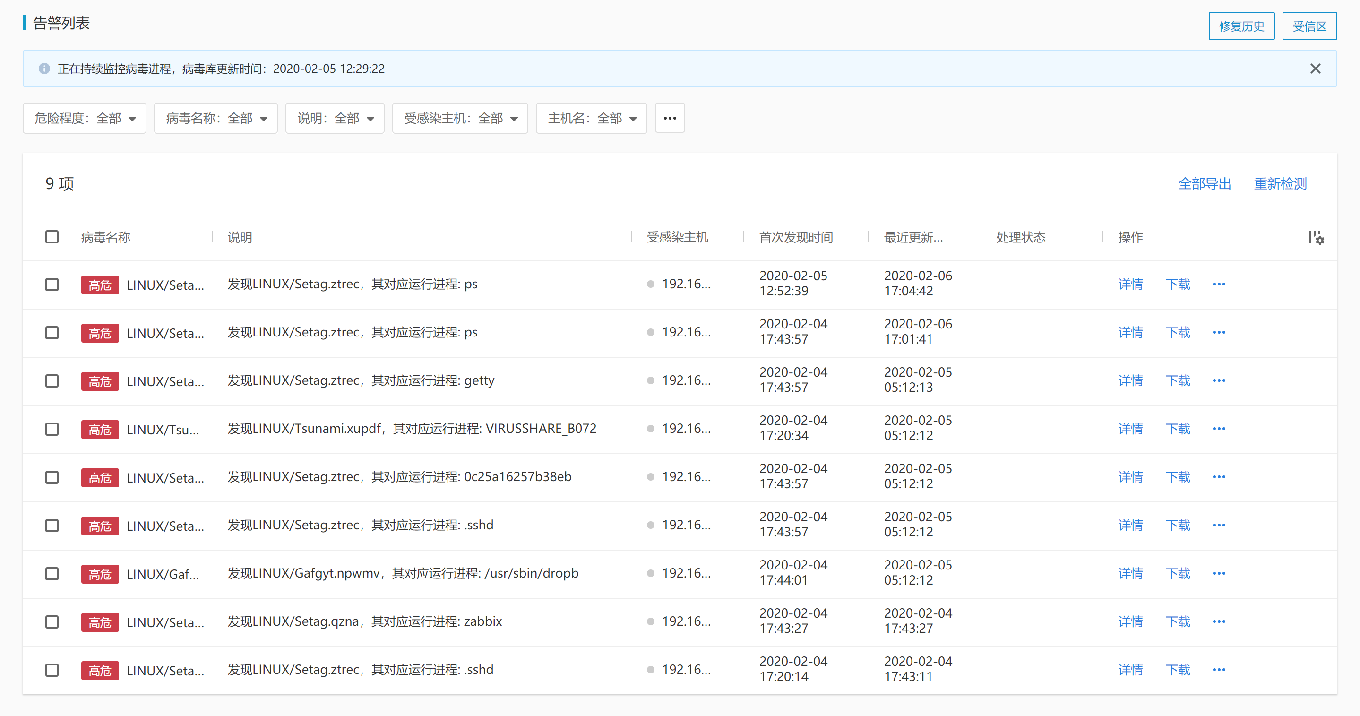The width and height of the screenshot is (1360, 716).
Task: Click 重新检测 to rescan
Action: pos(1280,184)
